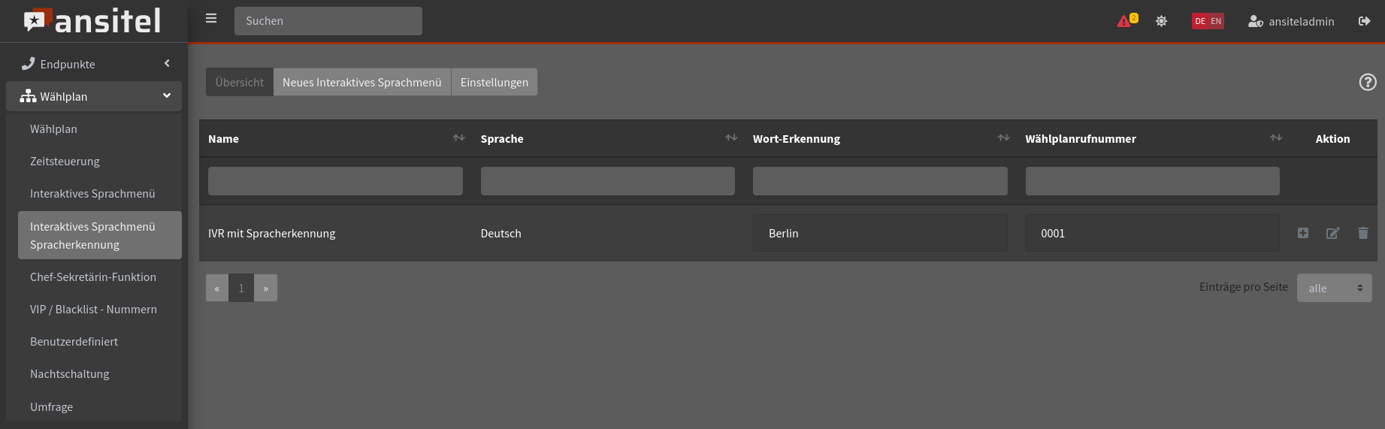Toggle the light/dark theme icon
Viewport: 1385px width, 429px height.
[x=1161, y=21]
